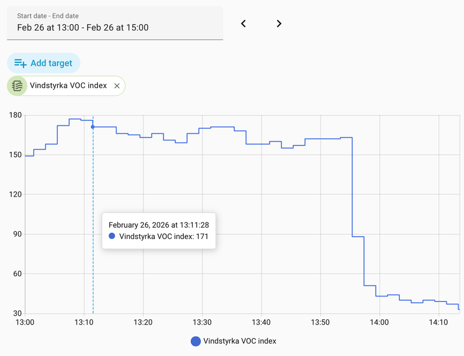Viewport: 464px width, 356px height.
Task: Open an earlier period with the left chevron
Action: click(x=243, y=24)
